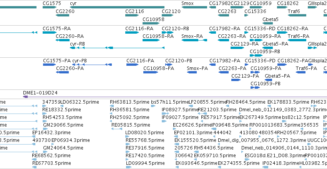Select the CG2263-PA protein feature
The width and height of the screenshot is (327, 169).
[x=224, y=72]
